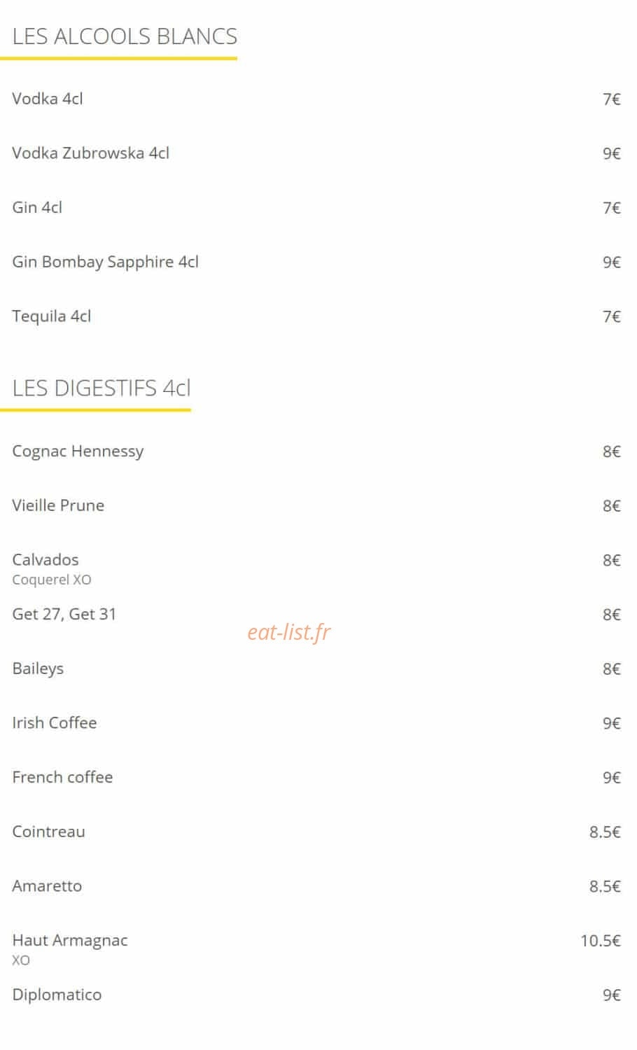Select the Amaretto item
Screen dimensions: 637x1050
point(47,885)
